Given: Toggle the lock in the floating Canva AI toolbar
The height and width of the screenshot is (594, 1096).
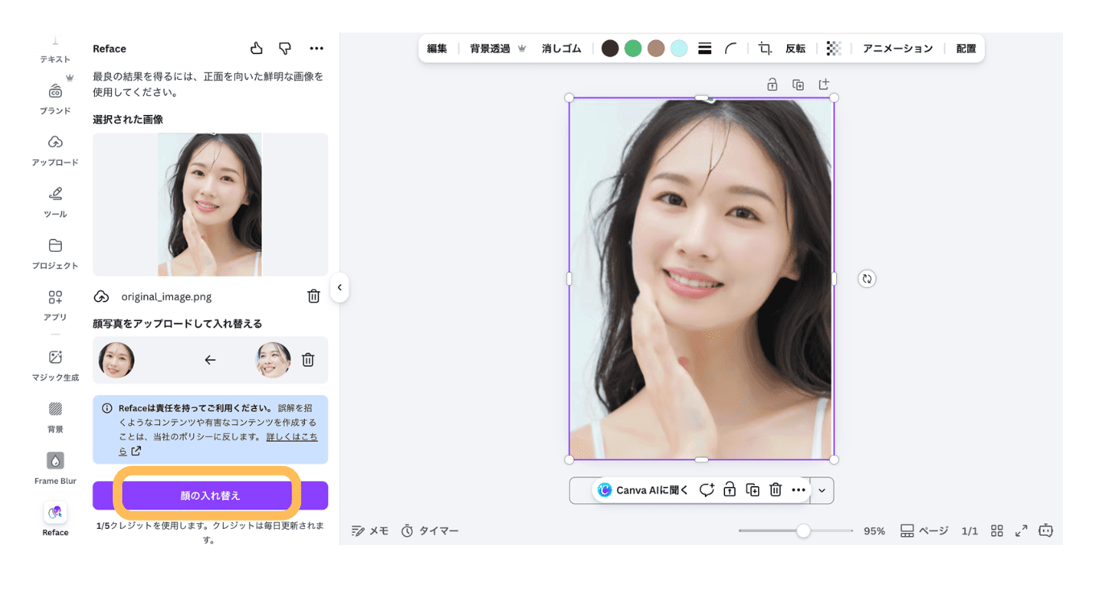Looking at the screenshot, I should pos(729,489).
